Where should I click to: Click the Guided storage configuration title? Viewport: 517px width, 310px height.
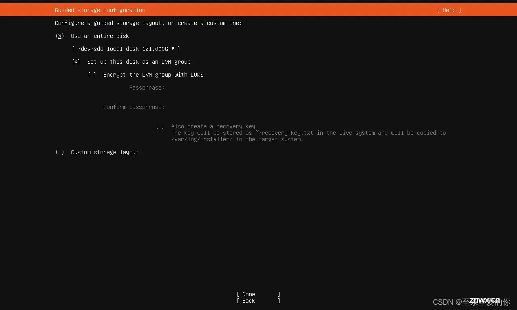tap(100, 10)
